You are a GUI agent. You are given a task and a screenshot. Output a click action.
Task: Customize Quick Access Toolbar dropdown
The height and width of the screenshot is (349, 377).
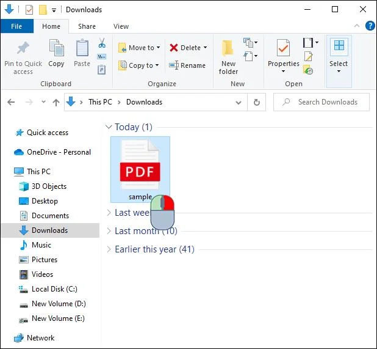click(54, 10)
